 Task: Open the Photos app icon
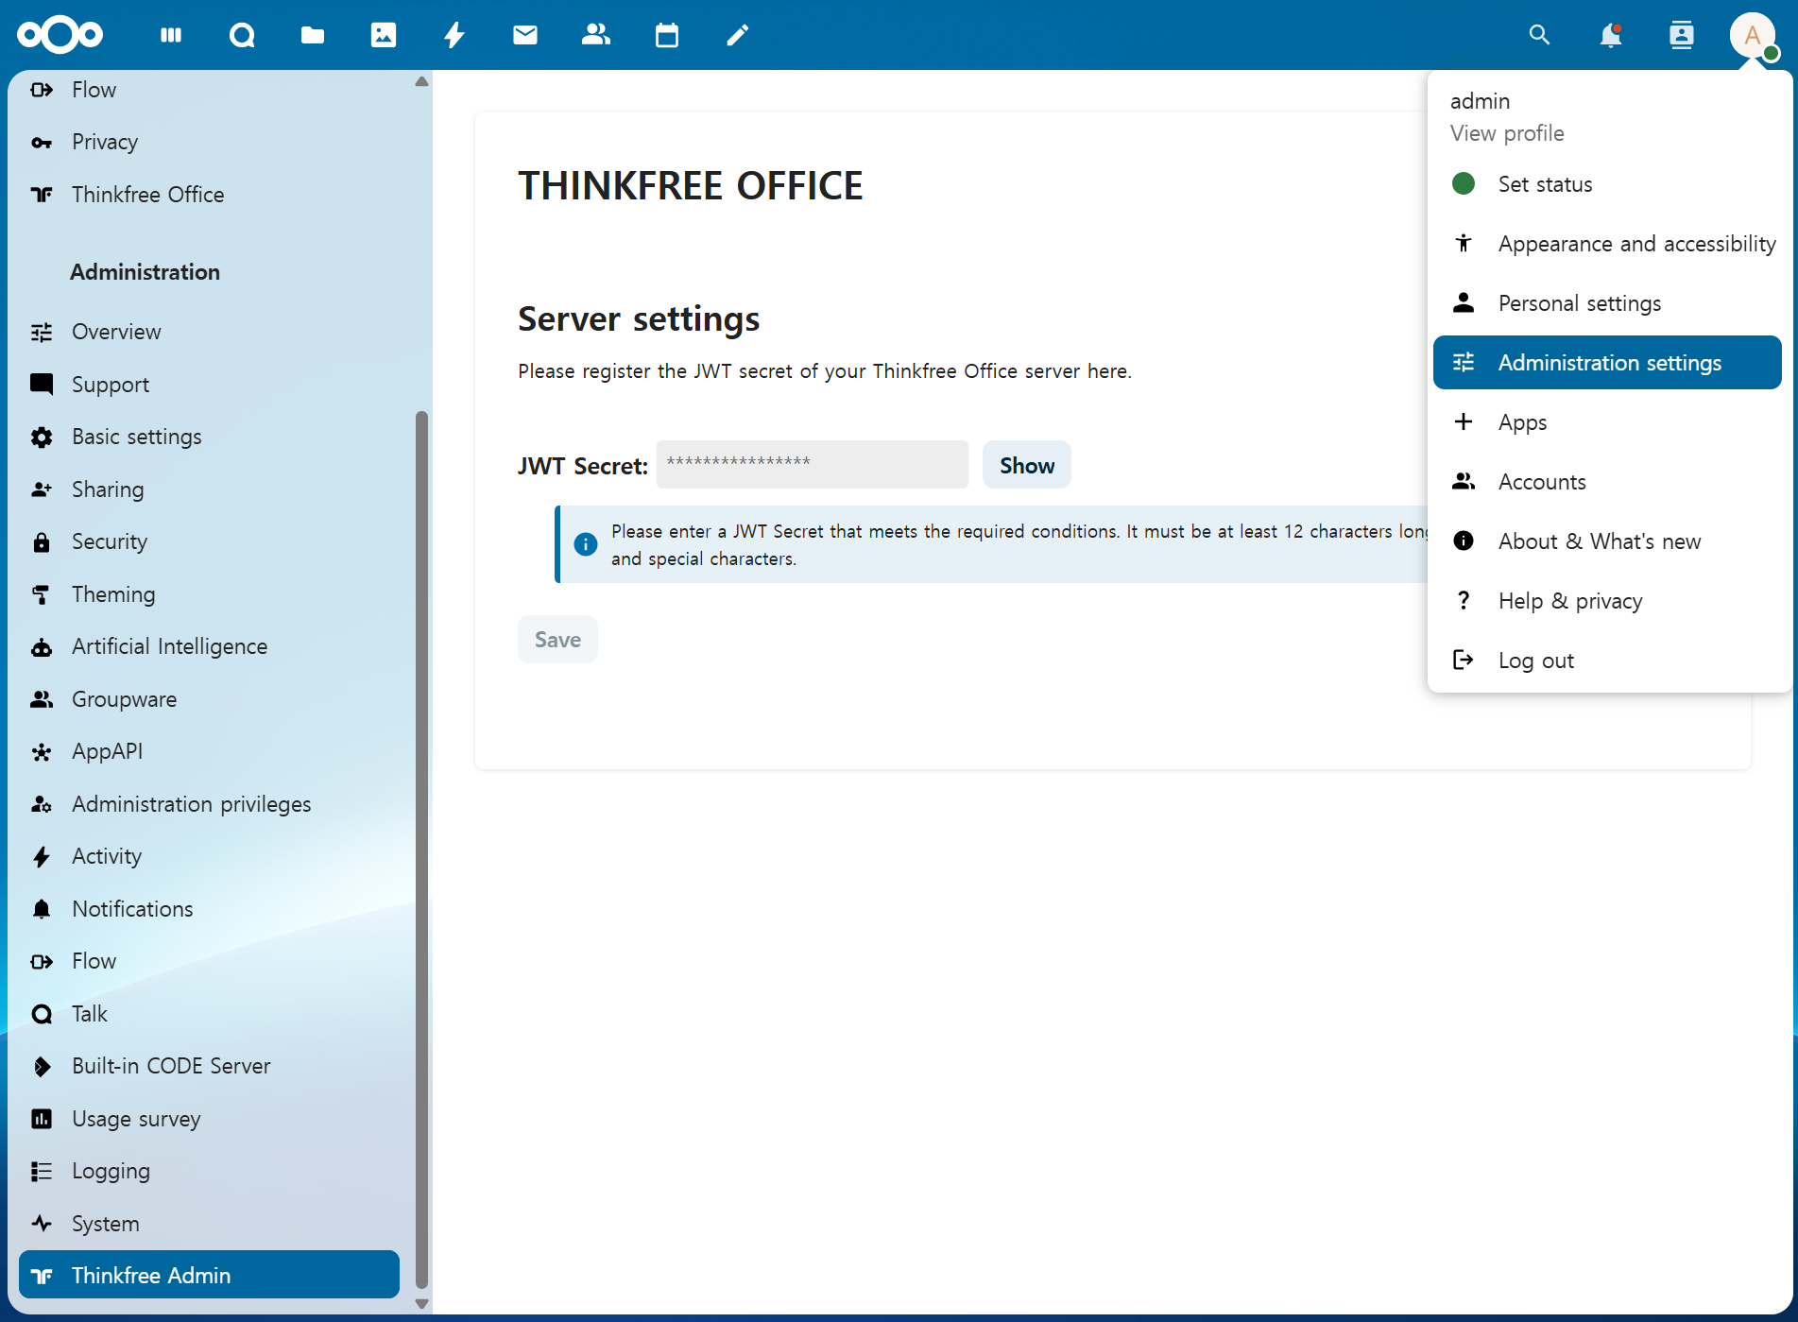384,35
